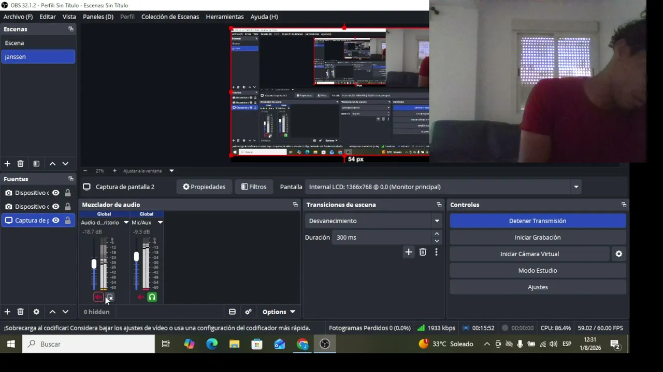663x372 pixels.
Task: Click Detener Transmisión to stop streaming
Action: [538, 221]
